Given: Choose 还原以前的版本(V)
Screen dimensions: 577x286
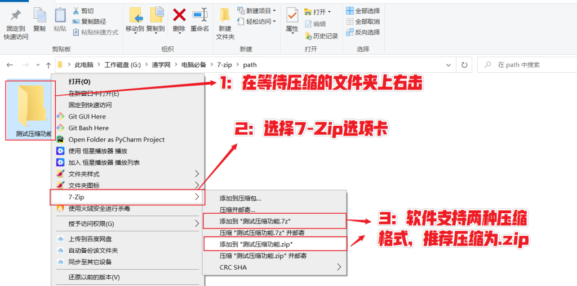Looking at the screenshot, I should point(127,277).
